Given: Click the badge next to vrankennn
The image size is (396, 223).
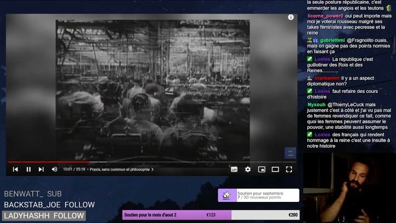Looking at the screenshot, I should tap(309, 78).
